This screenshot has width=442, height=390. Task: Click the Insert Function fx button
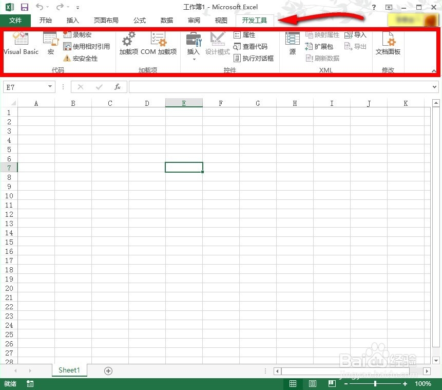click(118, 87)
